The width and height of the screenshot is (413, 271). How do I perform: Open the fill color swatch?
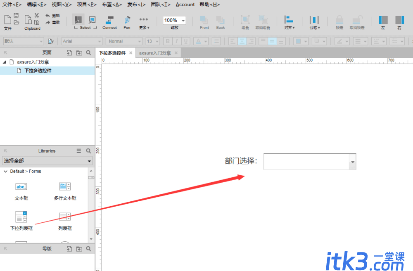(301, 41)
